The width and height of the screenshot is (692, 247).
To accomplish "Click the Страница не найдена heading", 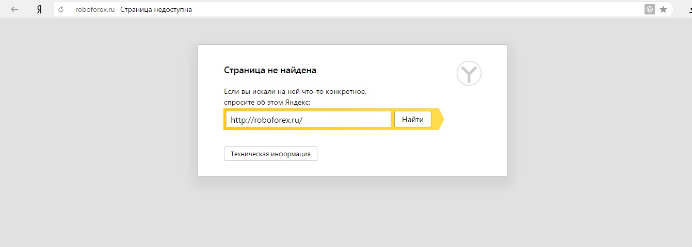I will (x=270, y=70).
